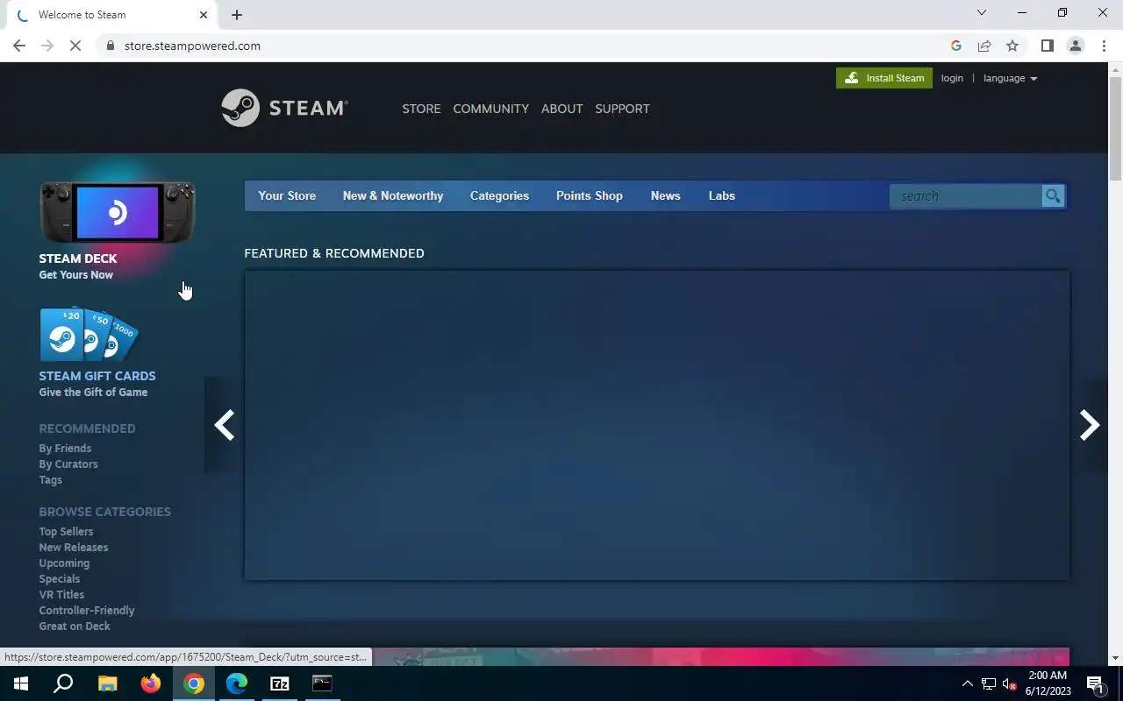Open New & Noteworthy tab

click(x=393, y=195)
